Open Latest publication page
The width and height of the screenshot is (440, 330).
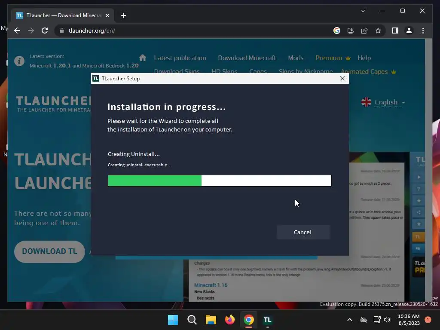180,58
